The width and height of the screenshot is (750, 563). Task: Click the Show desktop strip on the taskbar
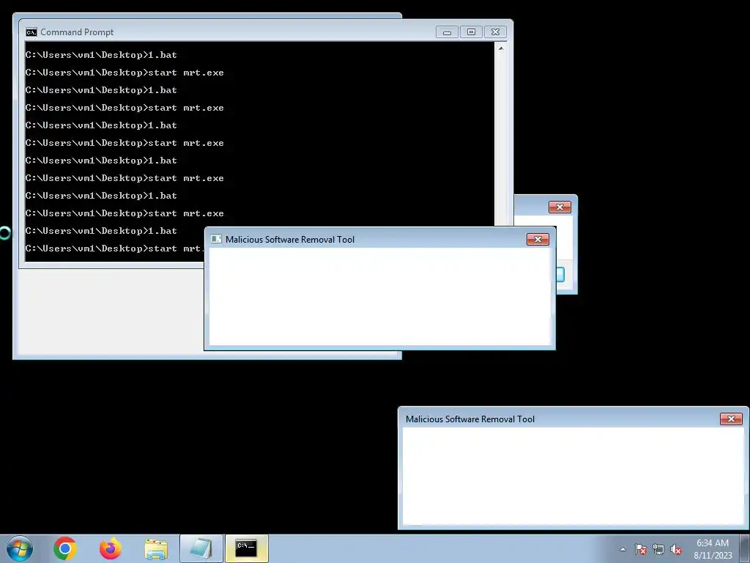(745, 548)
